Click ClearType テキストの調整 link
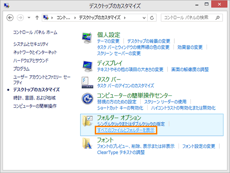Image resolution: width=230 pixels, height=173 pixels. click(x=121, y=152)
